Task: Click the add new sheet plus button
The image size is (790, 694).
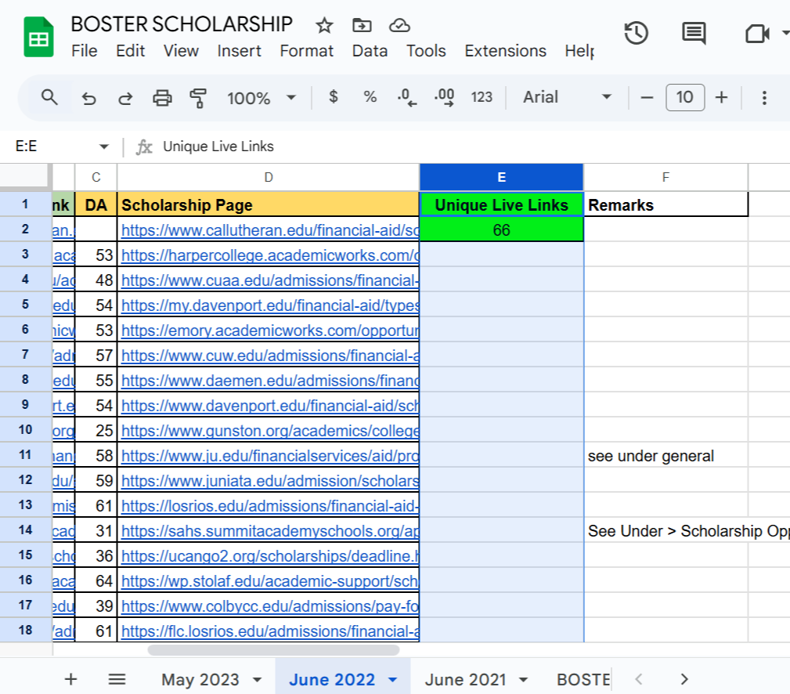Action: 70,679
